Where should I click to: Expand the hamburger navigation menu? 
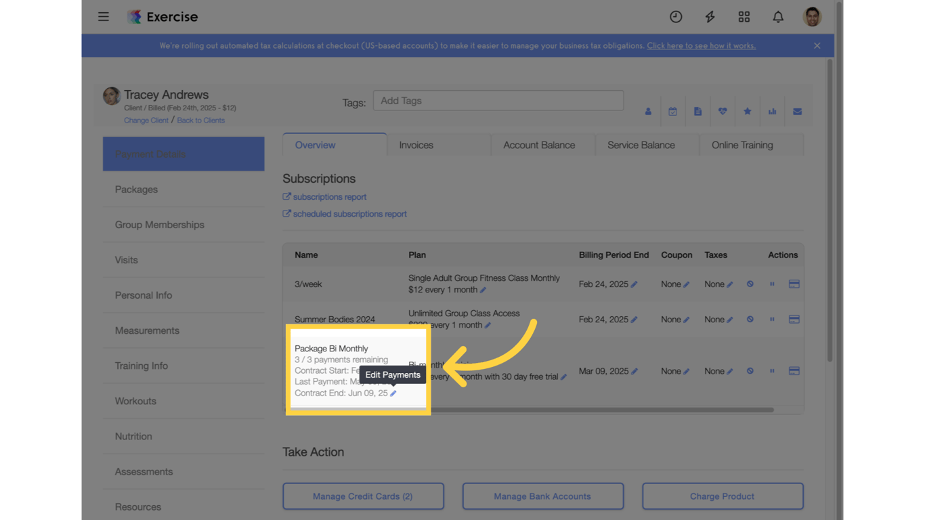coord(104,17)
